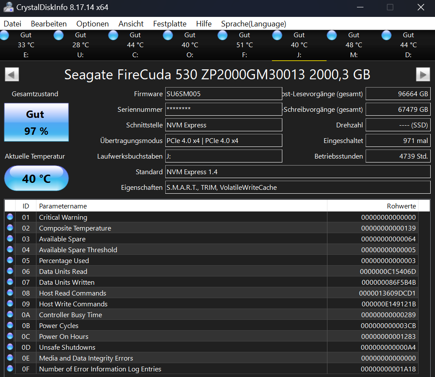Click the total host writes value 67479 GB
The image size is (435, 377).
[398, 109]
